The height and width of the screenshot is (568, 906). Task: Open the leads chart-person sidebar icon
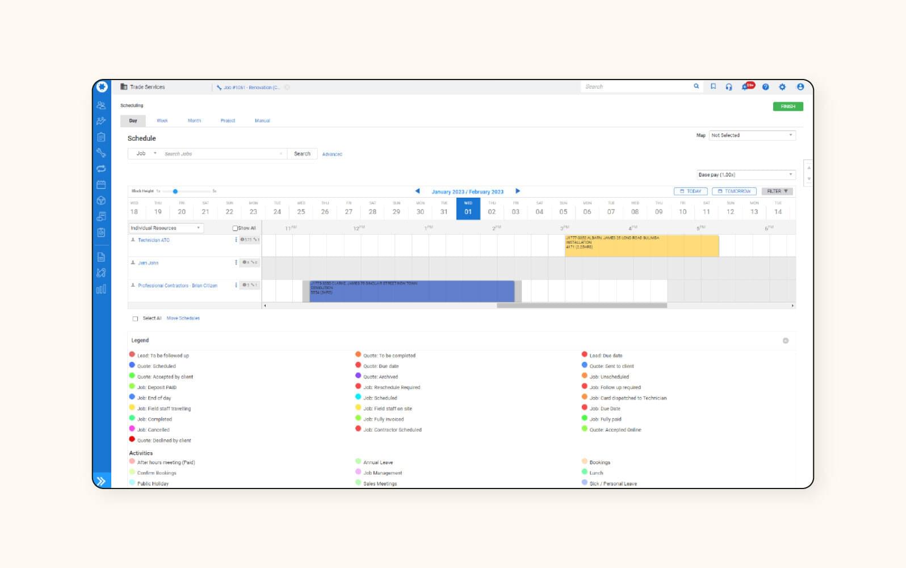pyautogui.click(x=101, y=121)
